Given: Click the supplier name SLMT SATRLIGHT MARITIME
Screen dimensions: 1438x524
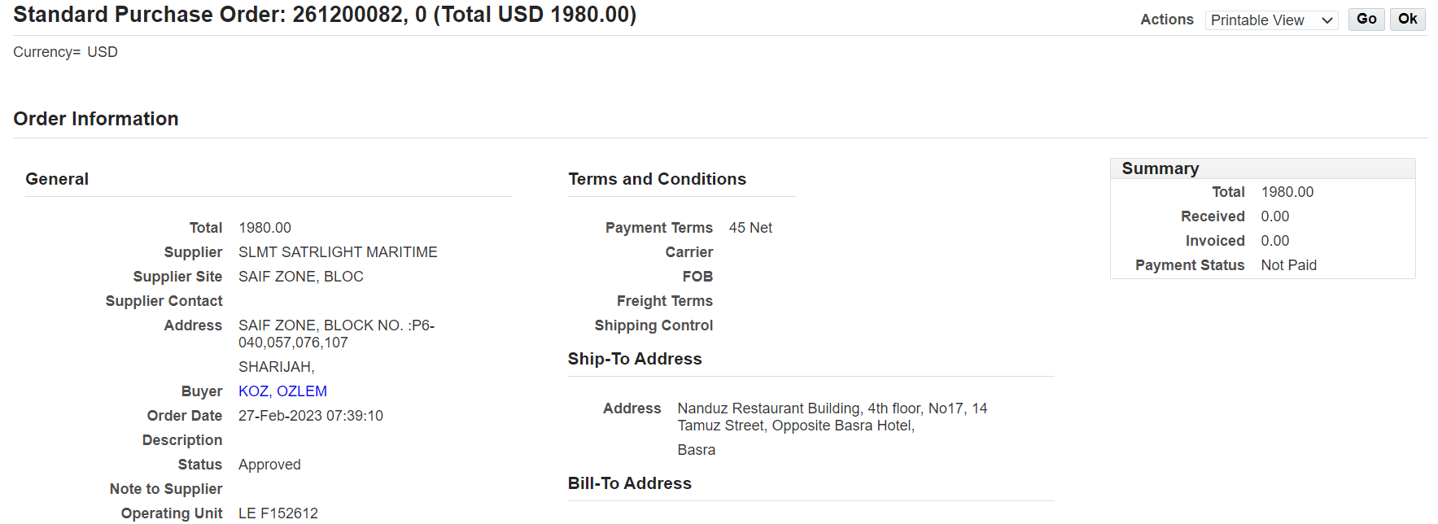Looking at the screenshot, I should [x=338, y=252].
